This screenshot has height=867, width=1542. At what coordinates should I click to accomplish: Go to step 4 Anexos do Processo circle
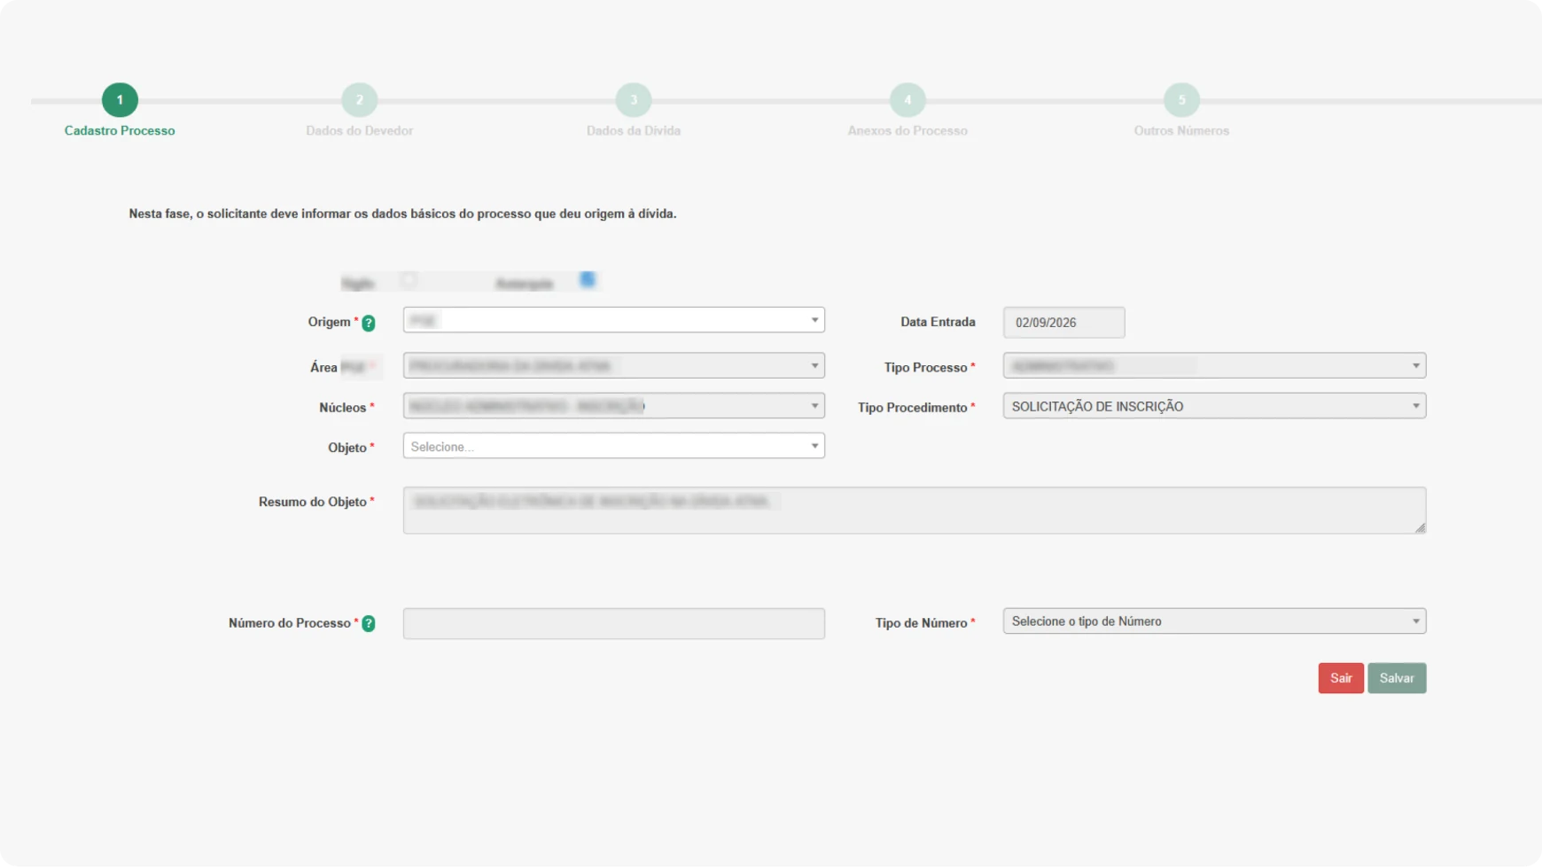(x=907, y=100)
